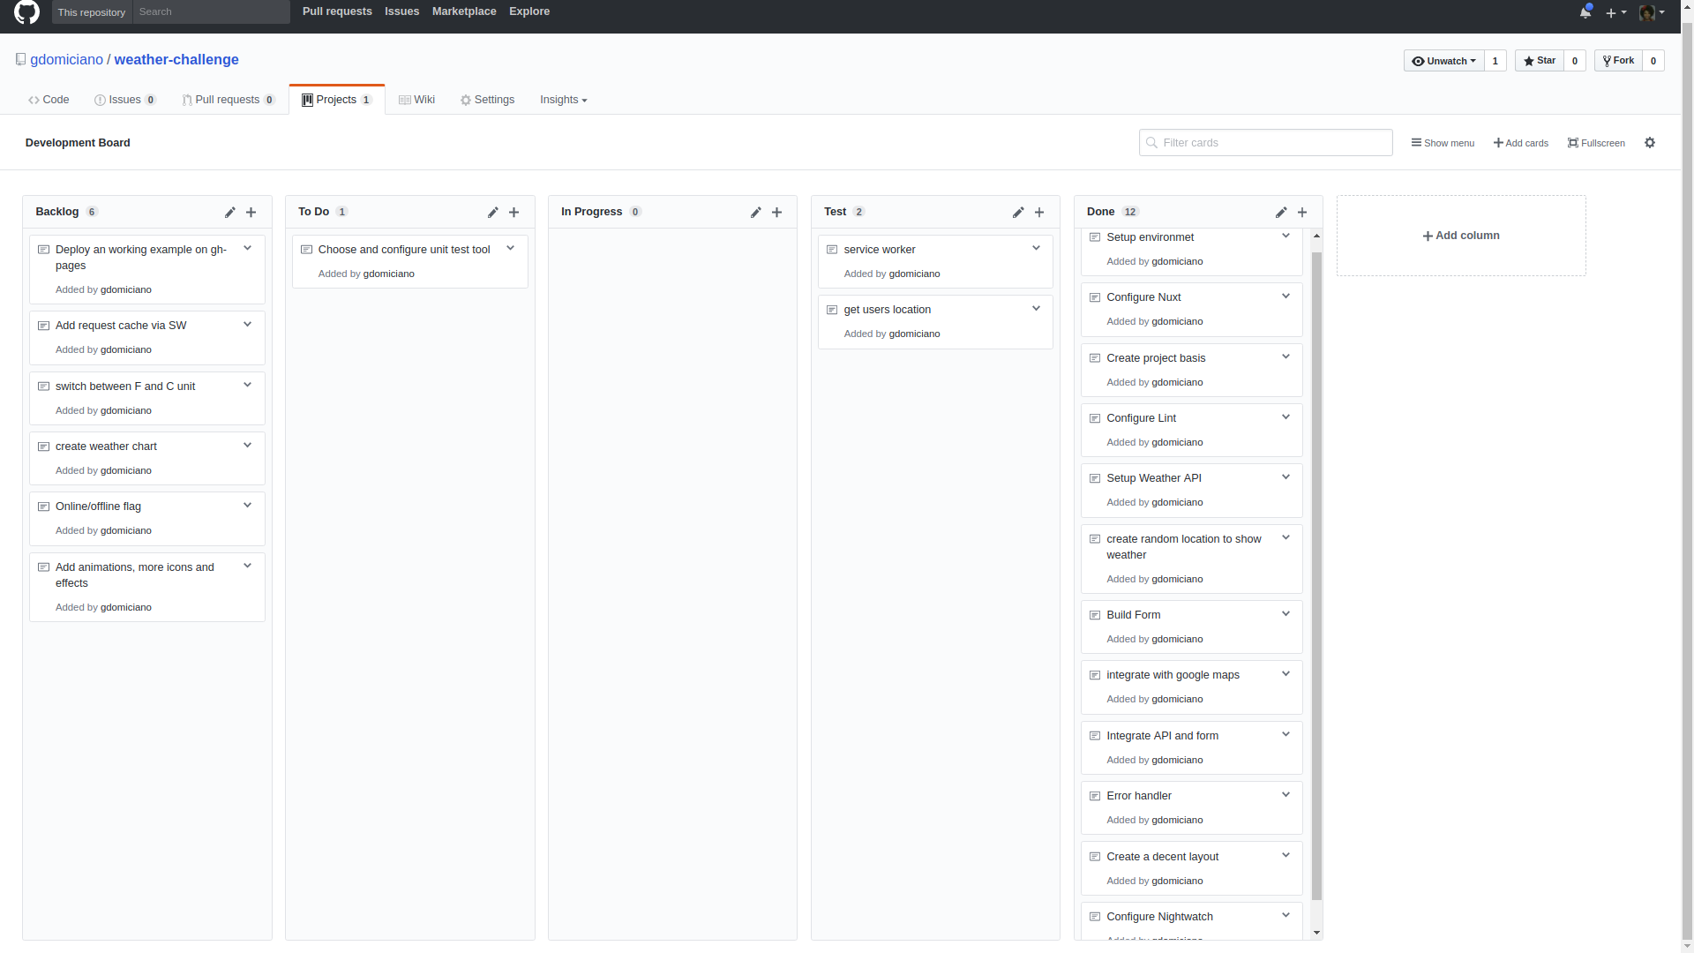This screenshot has width=1694, height=953.
Task: Edit the Backlog column with pencil icon
Action: point(229,213)
